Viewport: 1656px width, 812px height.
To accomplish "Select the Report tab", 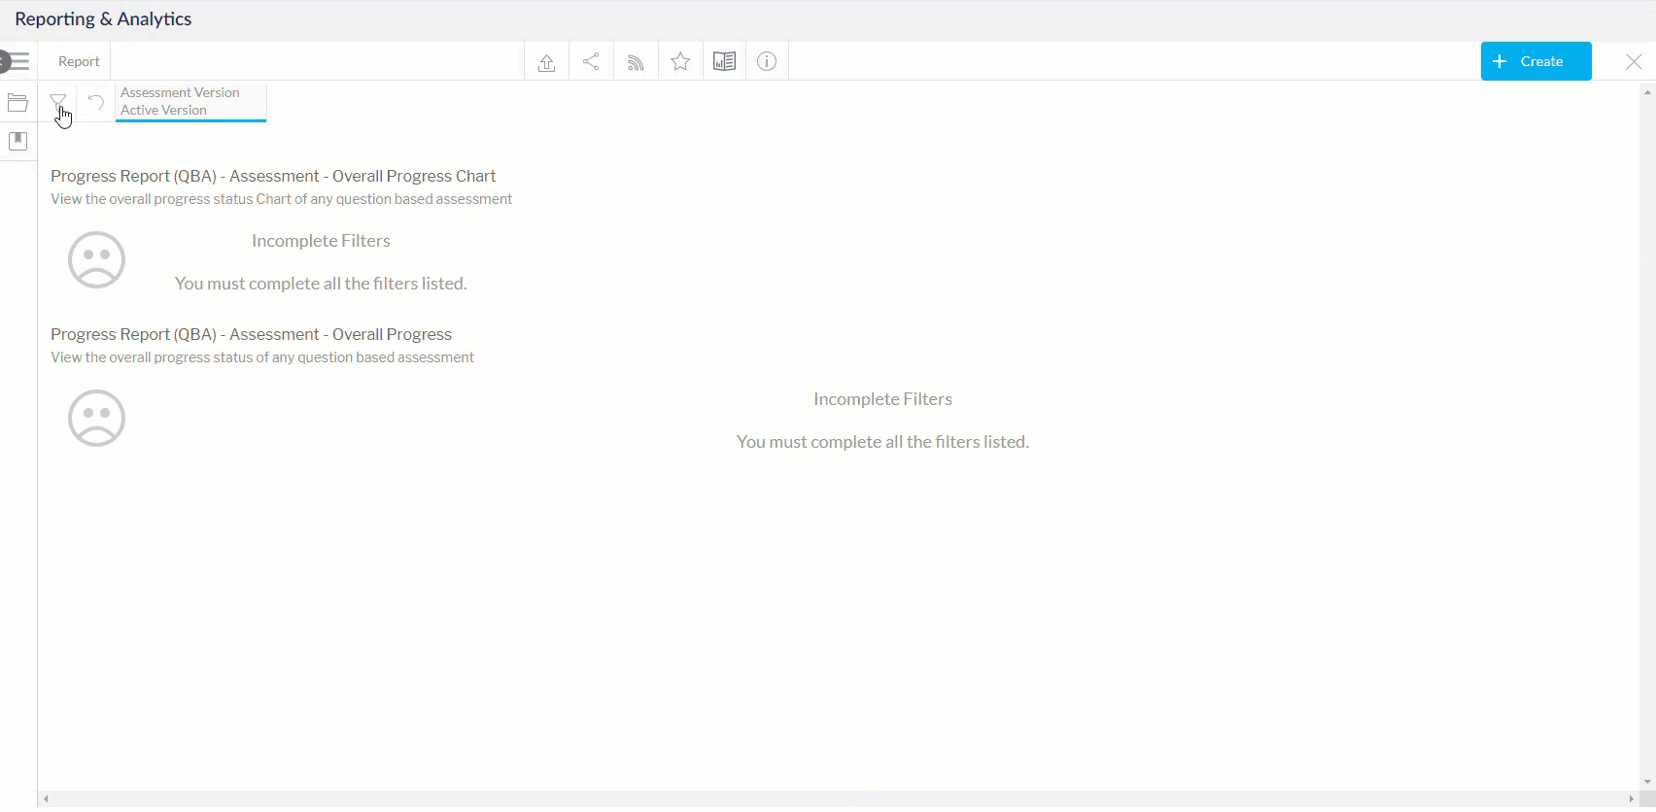I will click(79, 61).
